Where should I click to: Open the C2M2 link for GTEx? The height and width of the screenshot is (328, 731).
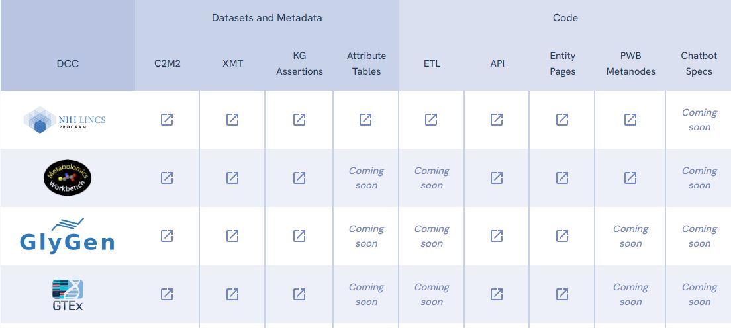[167, 294]
